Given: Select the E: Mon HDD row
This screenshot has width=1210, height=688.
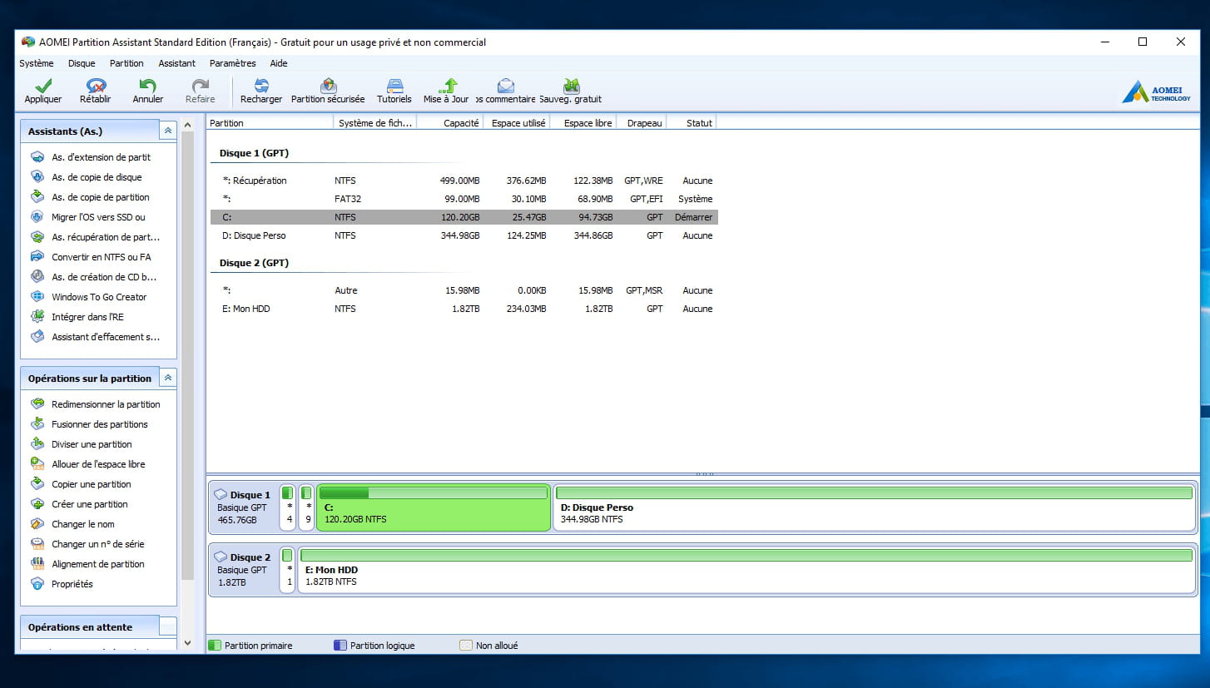Looking at the screenshot, I should coord(464,309).
